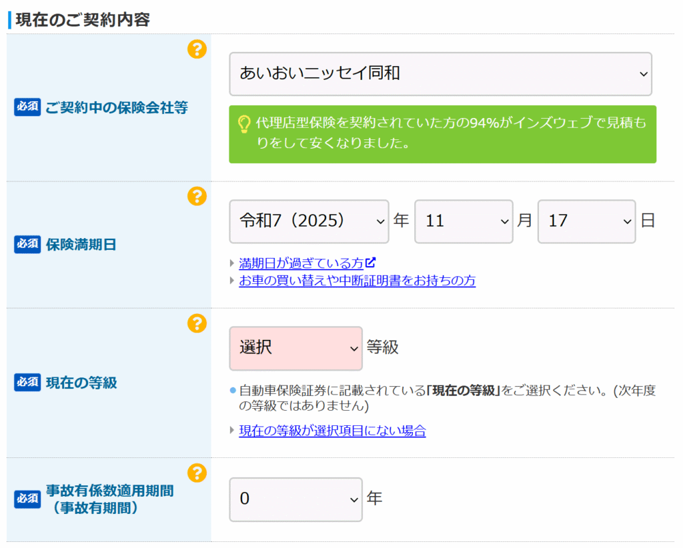Open the month dropdown showing 11
This screenshot has height=548, width=683.
pyautogui.click(x=464, y=221)
